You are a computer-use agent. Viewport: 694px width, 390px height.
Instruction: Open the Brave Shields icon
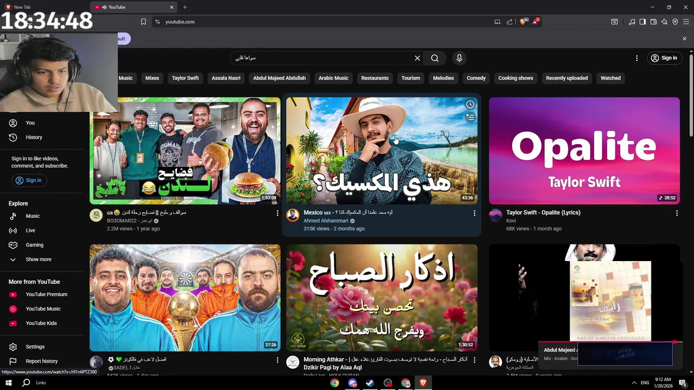[523, 22]
